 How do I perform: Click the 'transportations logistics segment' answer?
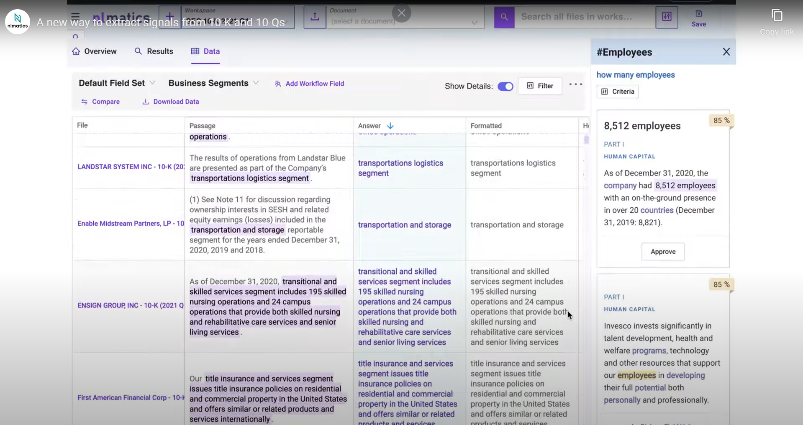coord(400,168)
